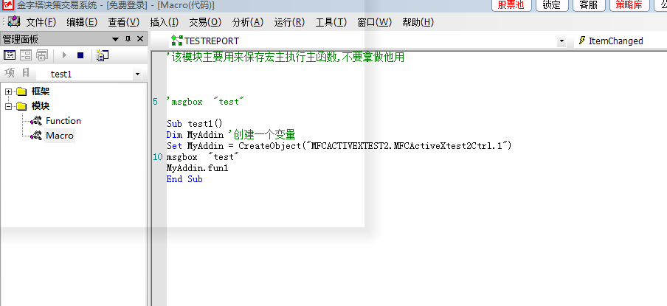Open the 查看(V) menu
Viewport: 667px width, 306px height.
coord(123,22)
